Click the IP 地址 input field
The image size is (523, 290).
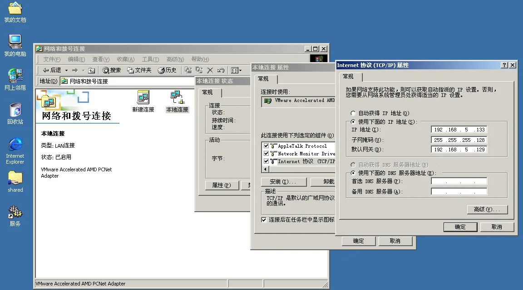[459, 130]
